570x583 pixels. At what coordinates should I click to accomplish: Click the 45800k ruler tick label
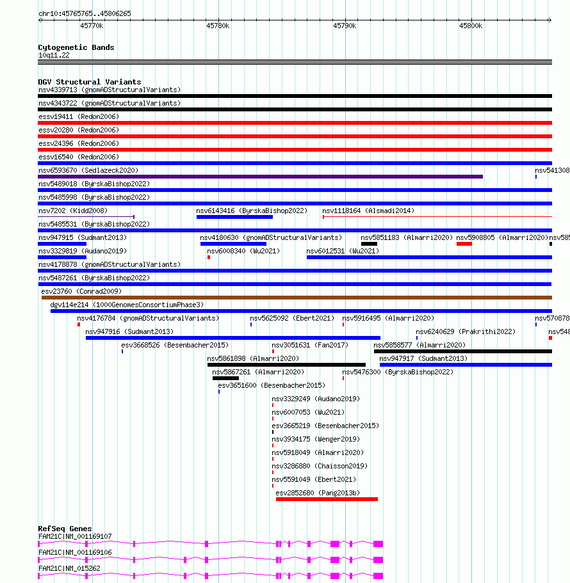[x=471, y=26]
